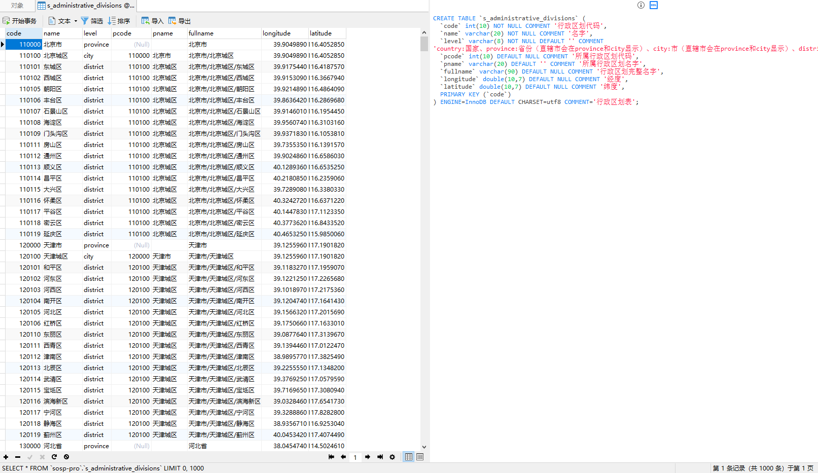Click the 开始事务 (begin transaction) button

(x=20, y=21)
